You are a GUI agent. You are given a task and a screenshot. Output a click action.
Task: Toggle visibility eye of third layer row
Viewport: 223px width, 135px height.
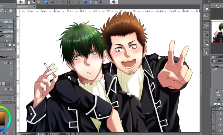[x=213, y=119]
